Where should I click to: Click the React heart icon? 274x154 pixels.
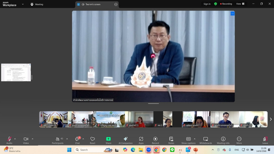click(92, 140)
